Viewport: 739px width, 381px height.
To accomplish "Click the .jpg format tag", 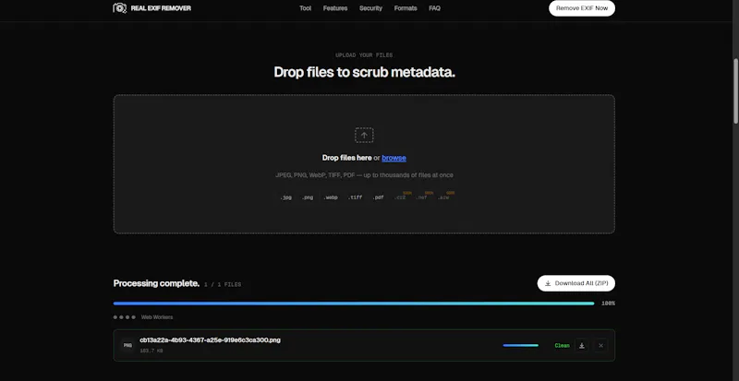I will 285,197.
